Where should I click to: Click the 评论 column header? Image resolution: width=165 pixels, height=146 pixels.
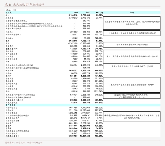coord(132,13)
